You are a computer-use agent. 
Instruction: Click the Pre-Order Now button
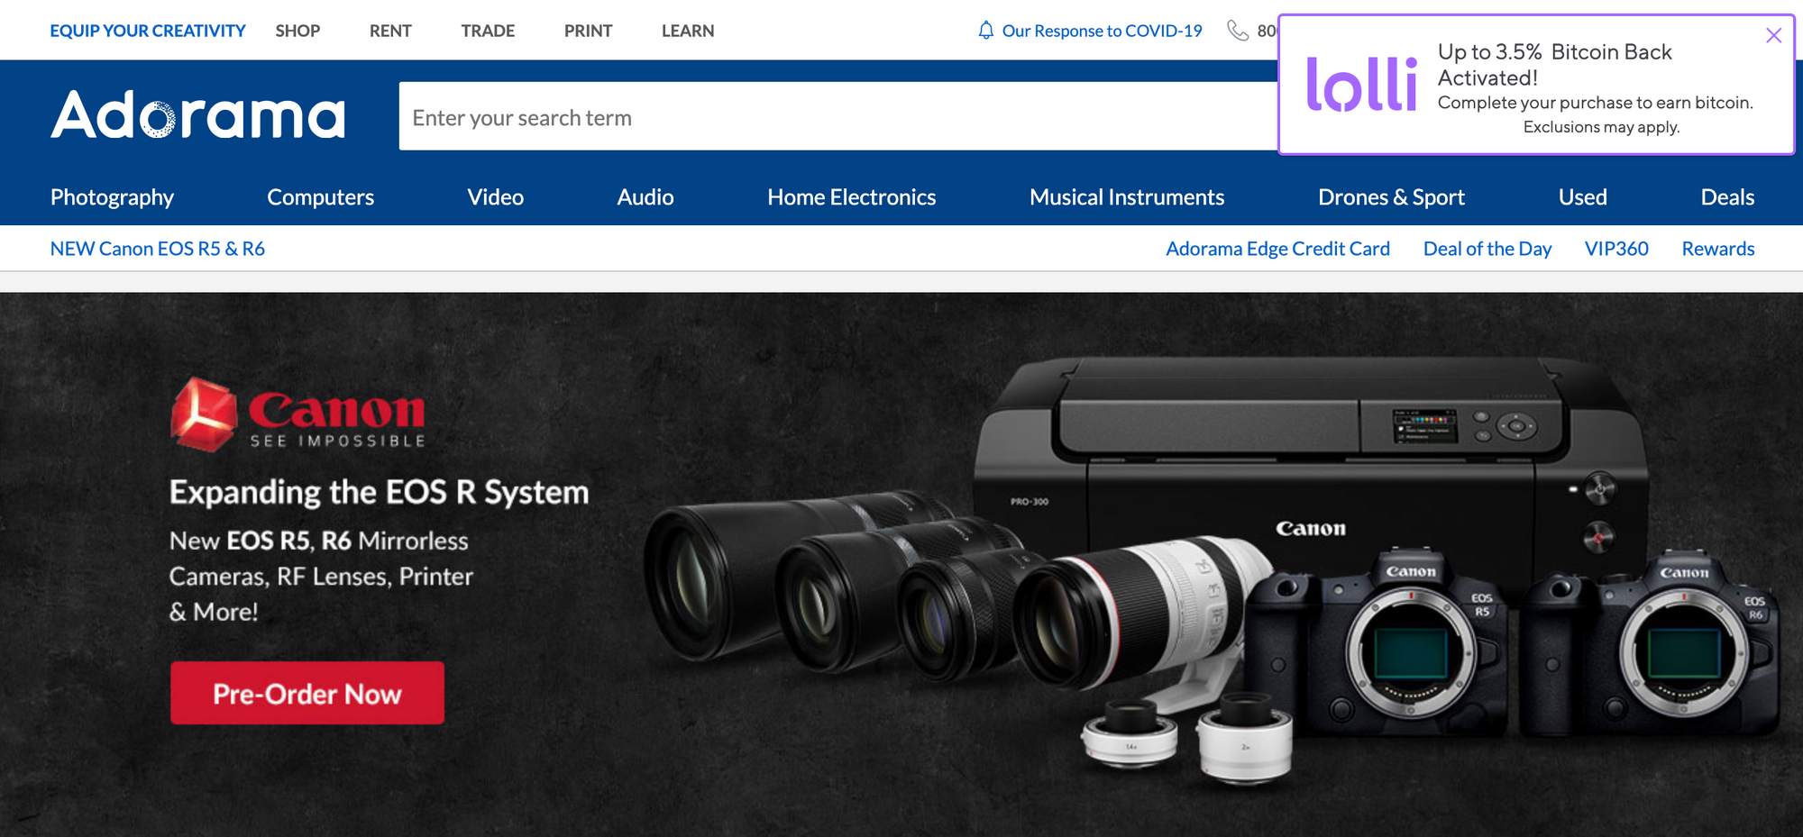pos(307,693)
